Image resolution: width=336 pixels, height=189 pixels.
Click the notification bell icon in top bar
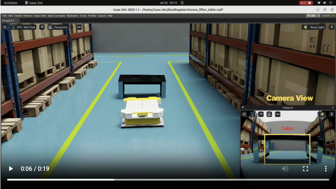[182, 3]
